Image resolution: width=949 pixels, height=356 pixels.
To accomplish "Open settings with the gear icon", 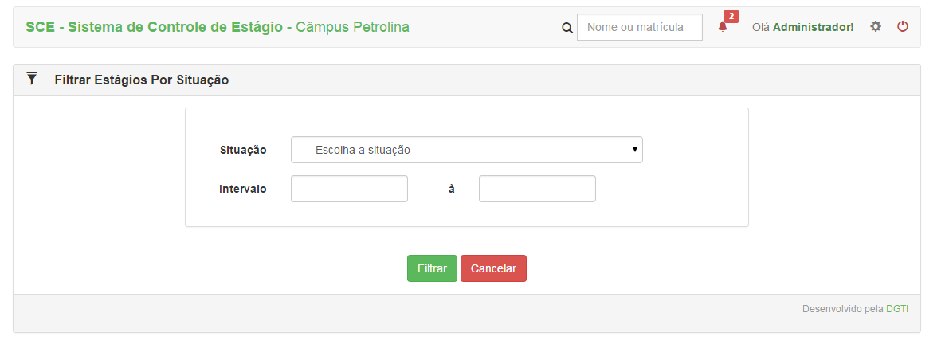I will [876, 26].
